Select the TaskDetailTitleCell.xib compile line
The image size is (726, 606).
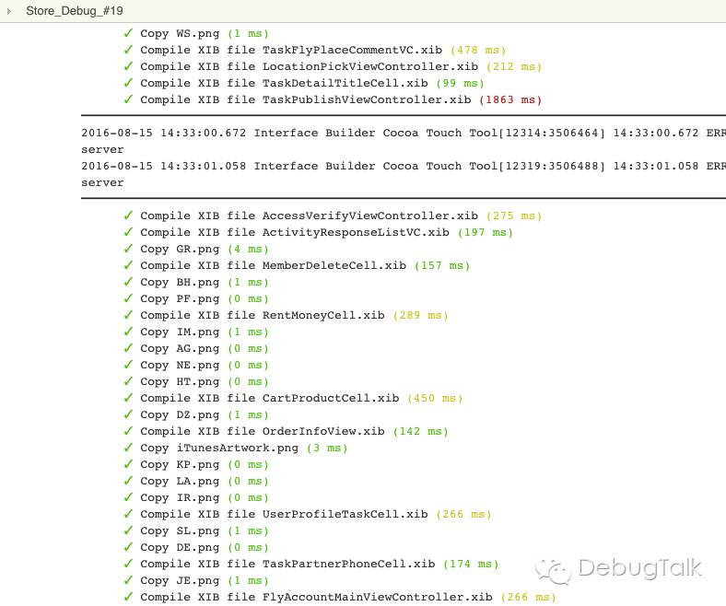[x=304, y=83]
